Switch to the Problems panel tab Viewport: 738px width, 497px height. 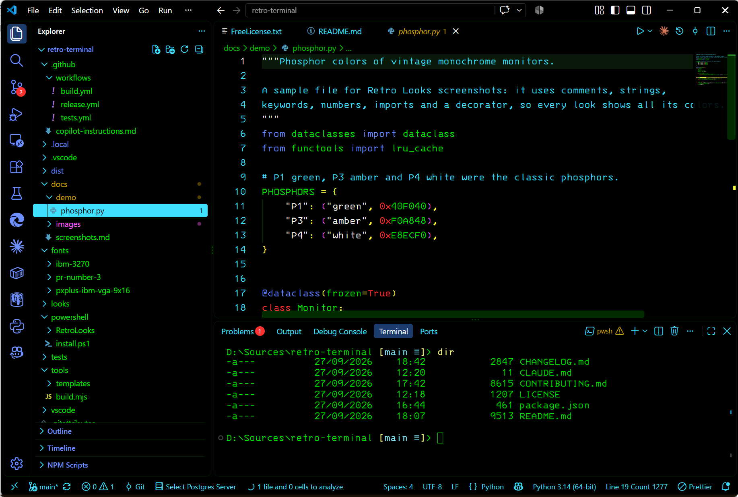point(243,331)
